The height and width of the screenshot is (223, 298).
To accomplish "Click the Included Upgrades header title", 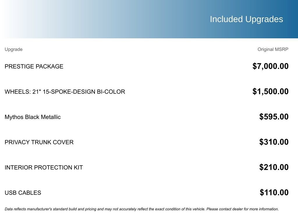I will (246, 19).
